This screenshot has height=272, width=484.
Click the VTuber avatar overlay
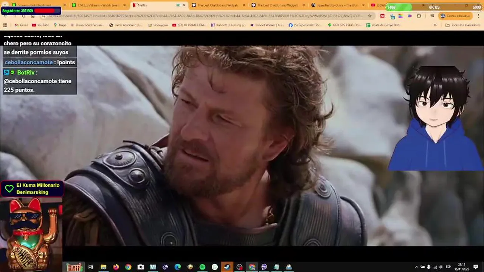436,118
